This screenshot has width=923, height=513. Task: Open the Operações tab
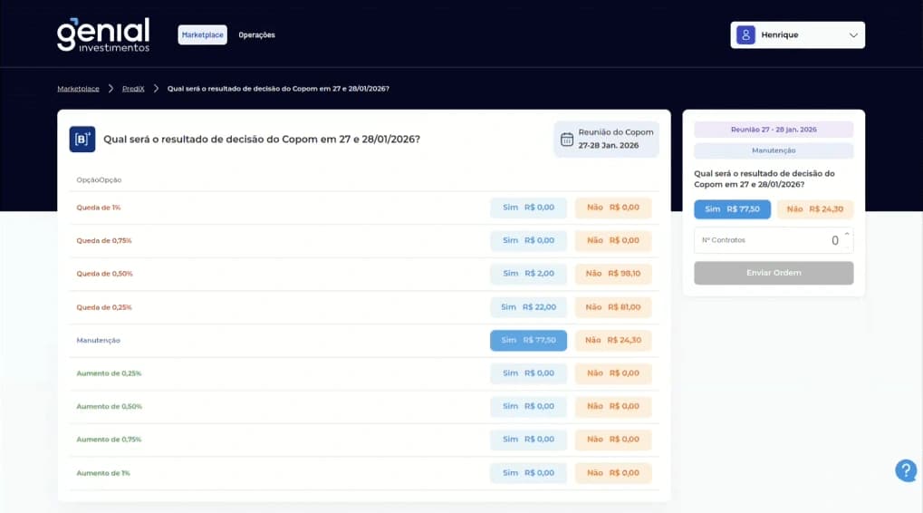pyautogui.click(x=256, y=34)
